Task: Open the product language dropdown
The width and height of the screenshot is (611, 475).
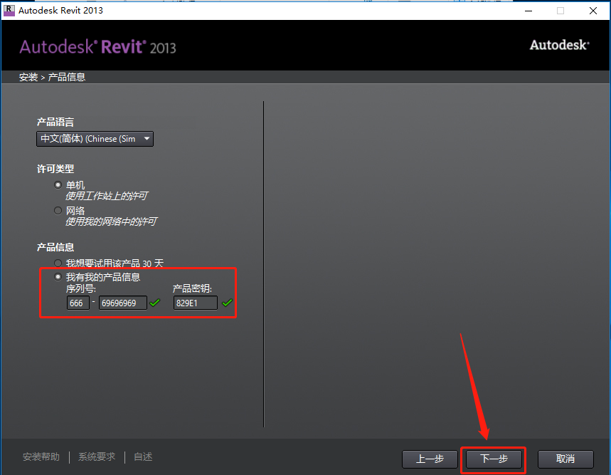Action: click(95, 139)
